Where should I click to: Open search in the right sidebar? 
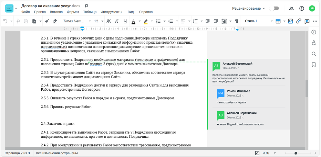(x=313, y=54)
